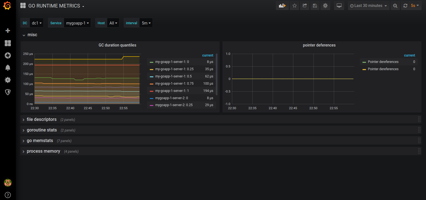Toggle series my-goapp-1-server-1: 0.75

click(174, 84)
